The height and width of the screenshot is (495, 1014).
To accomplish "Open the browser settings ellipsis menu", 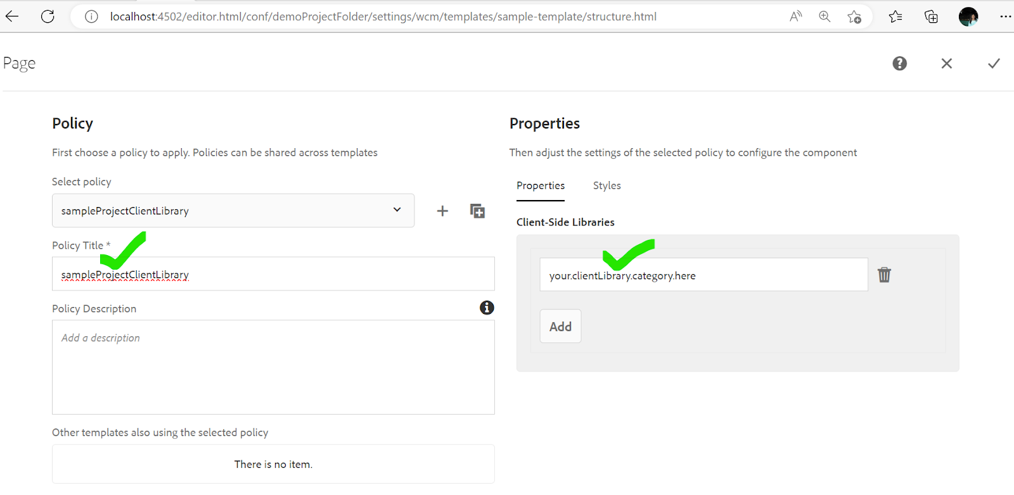I will click(1005, 17).
